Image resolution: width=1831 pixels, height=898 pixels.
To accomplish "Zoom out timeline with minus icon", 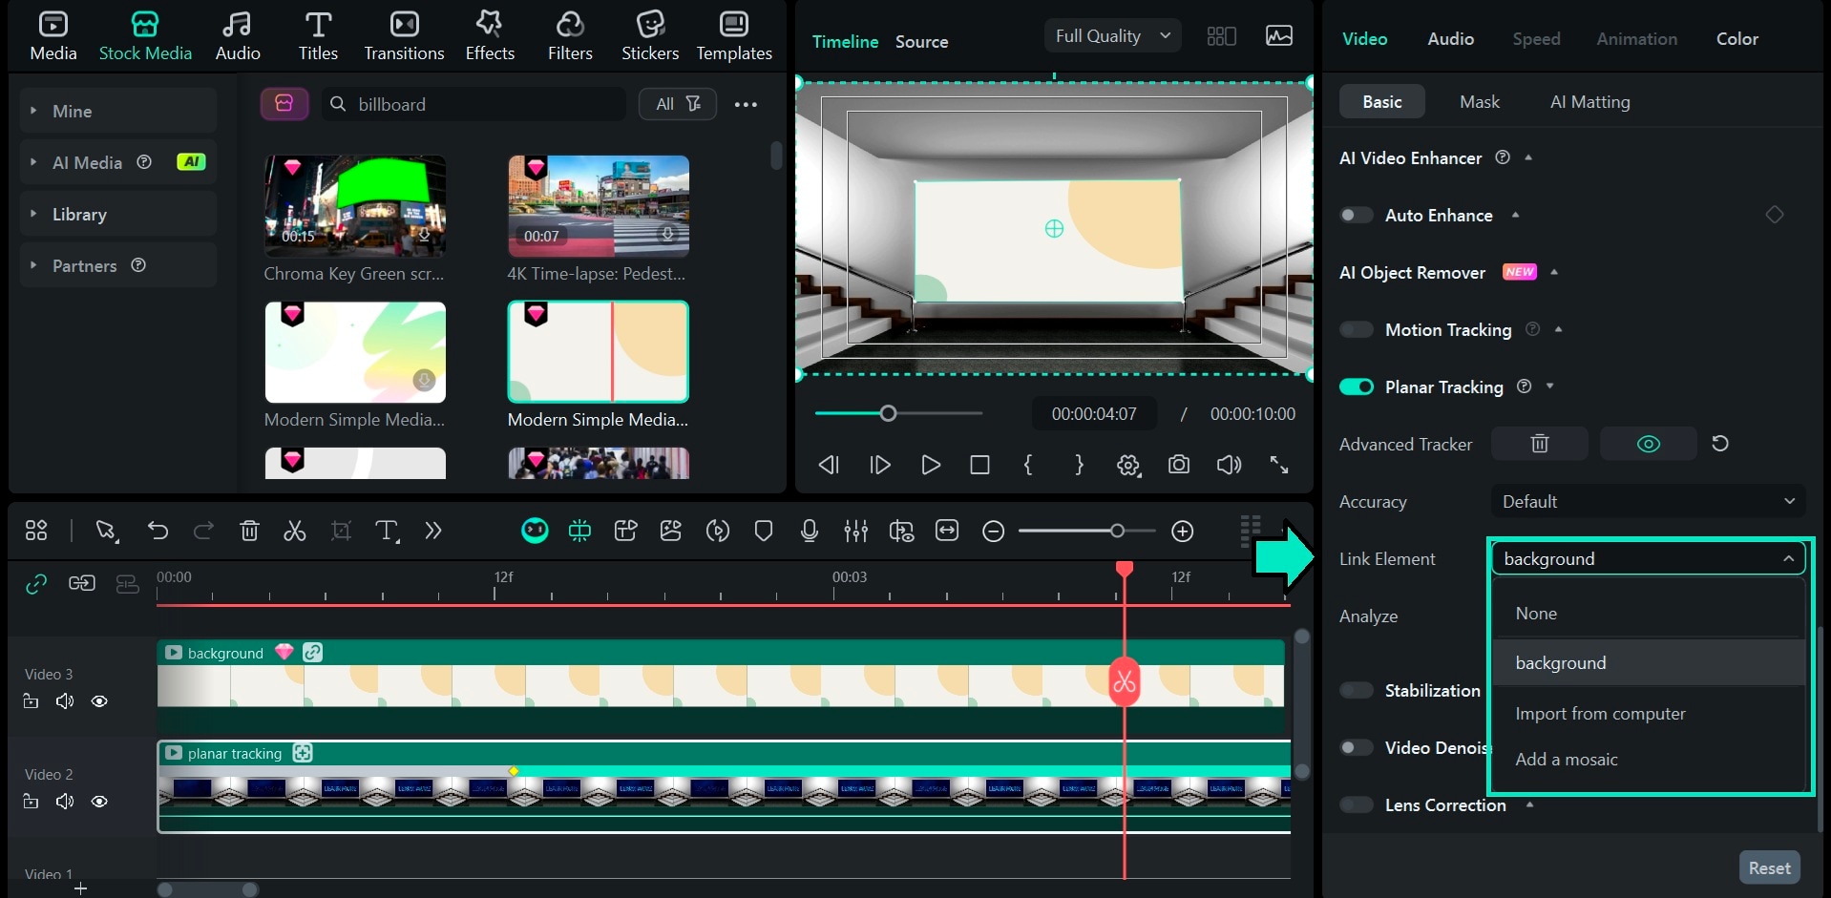I will tap(994, 532).
